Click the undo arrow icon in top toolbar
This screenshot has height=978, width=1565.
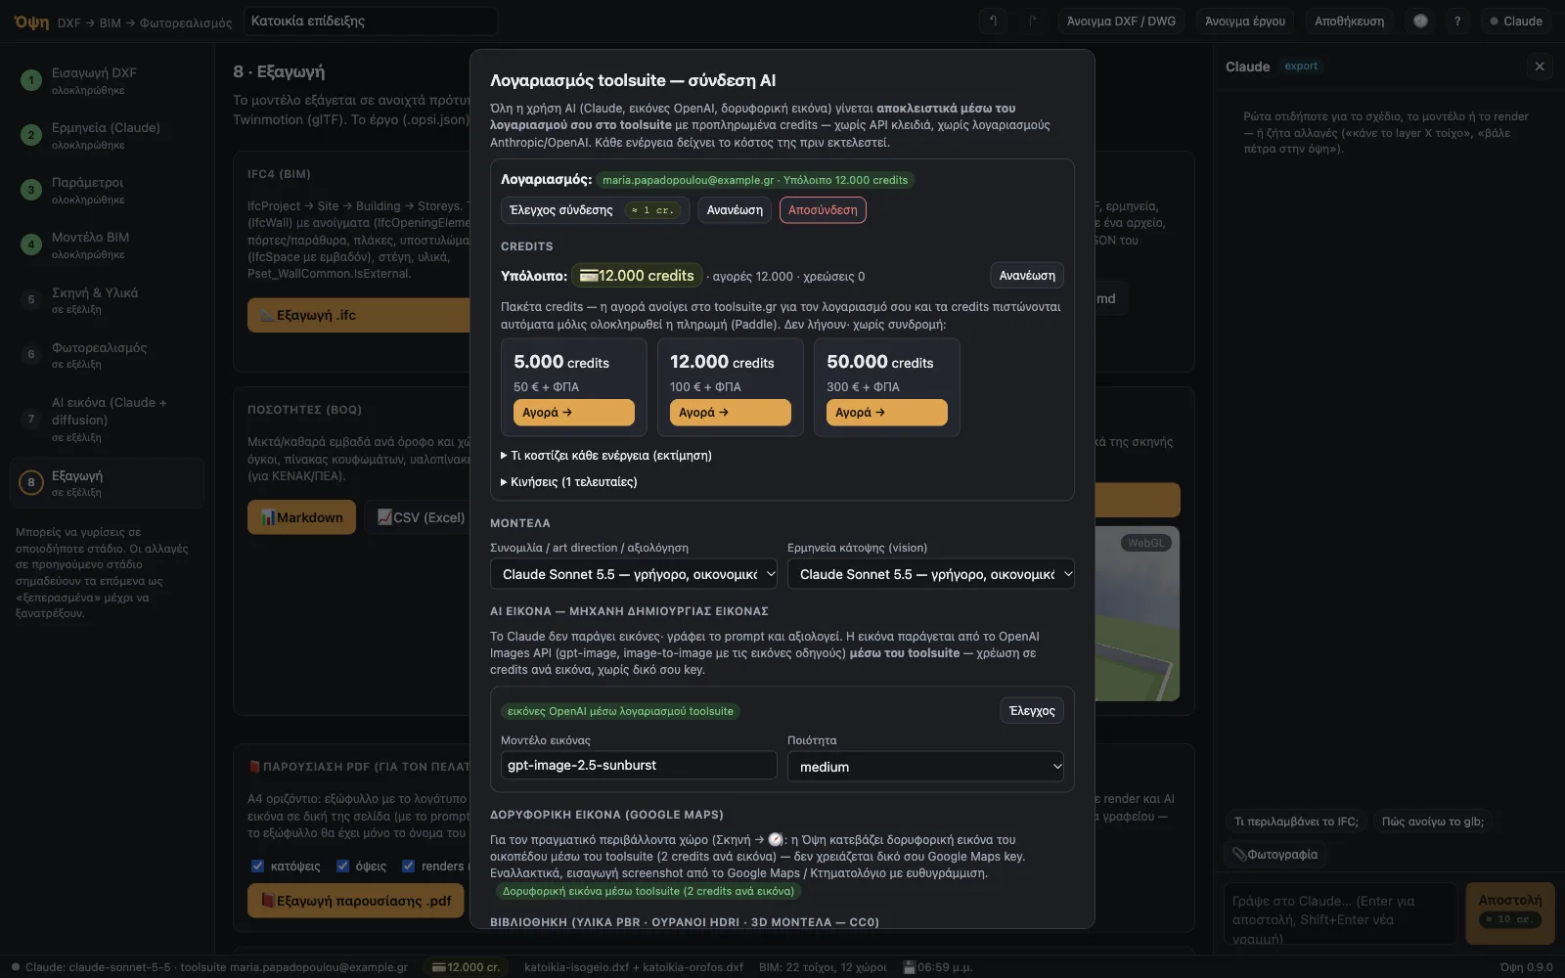(993, 21)
